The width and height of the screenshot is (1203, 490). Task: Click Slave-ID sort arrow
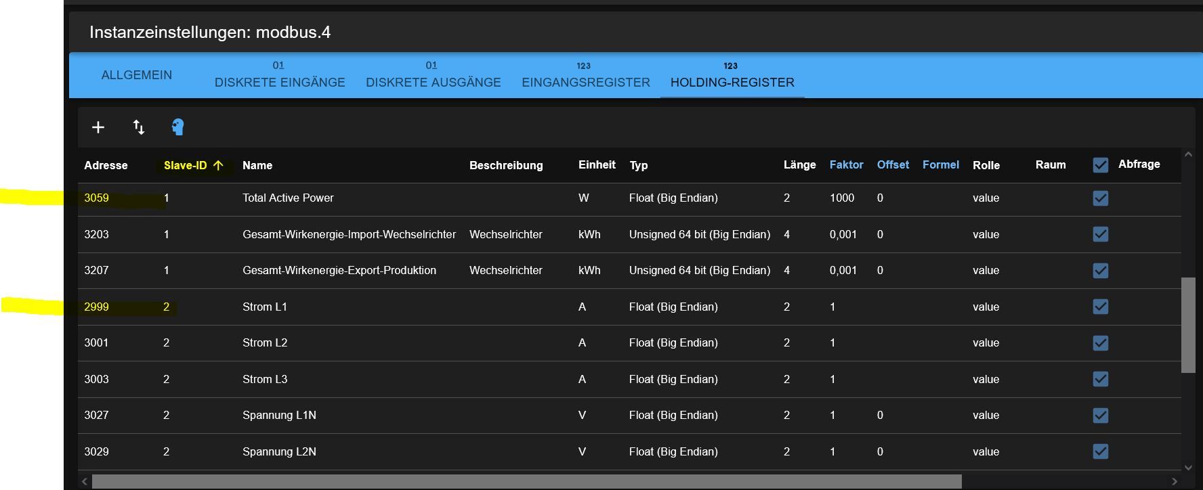pos(218,165)
